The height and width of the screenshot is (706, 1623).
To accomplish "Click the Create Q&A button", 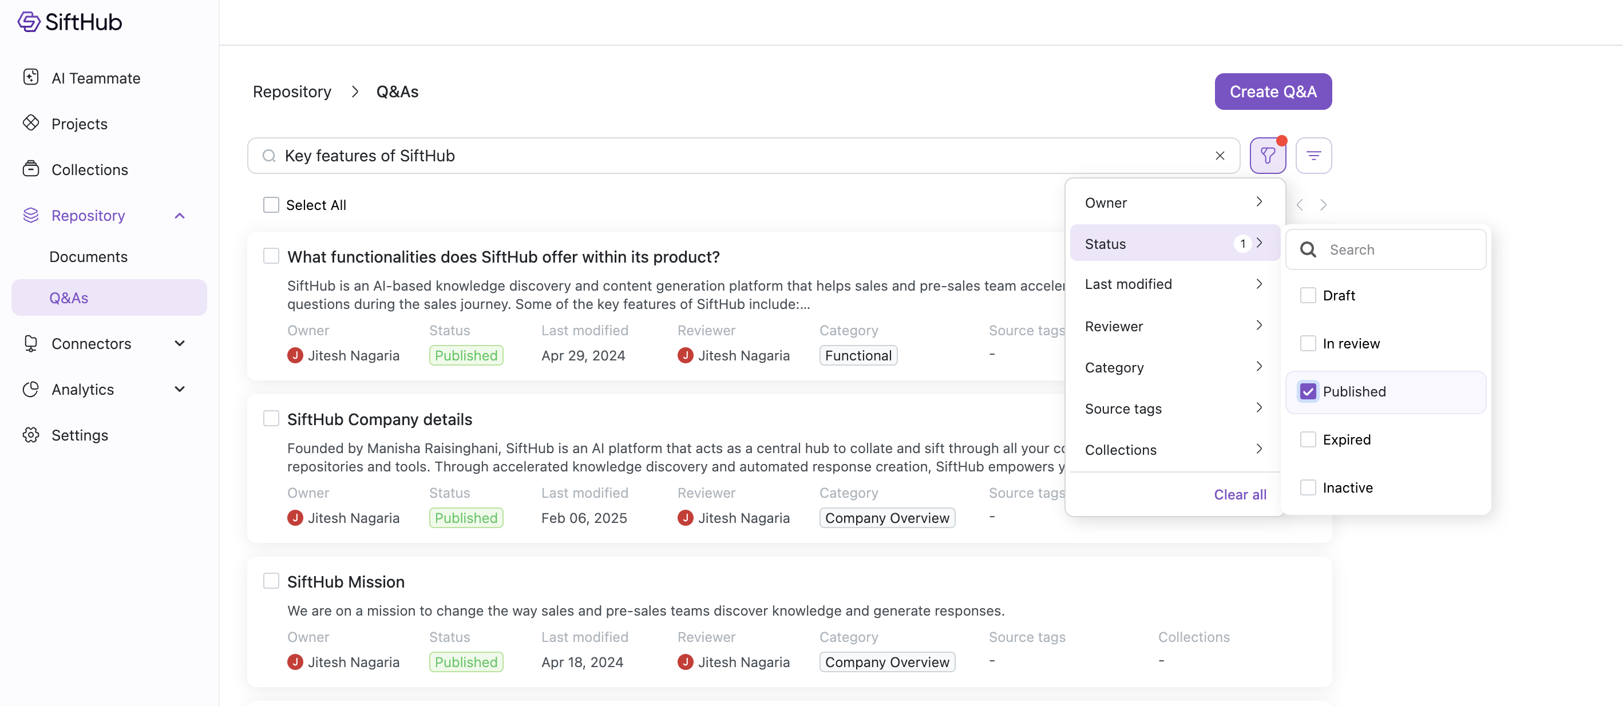I will pyautogui.click(x=1272, y=92).
